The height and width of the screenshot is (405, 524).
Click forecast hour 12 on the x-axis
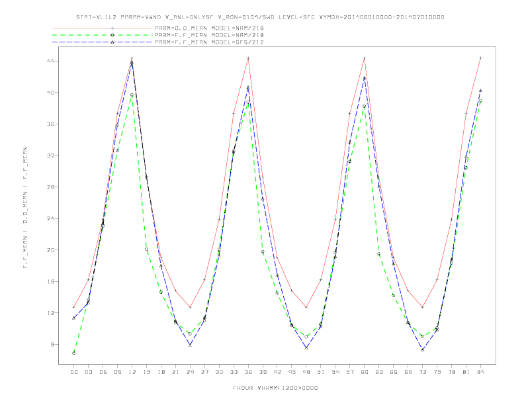click(x=132, y=372)
